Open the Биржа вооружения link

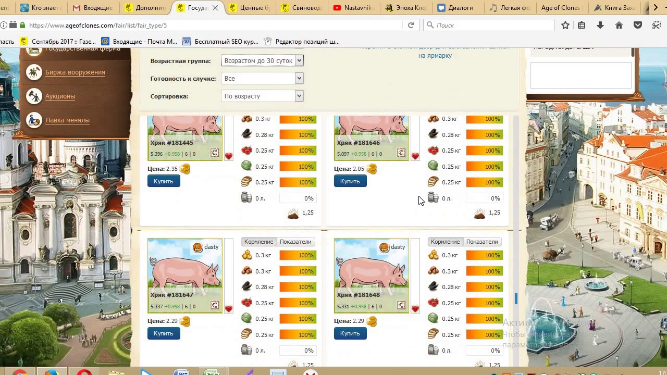click(x=75, y=72)
